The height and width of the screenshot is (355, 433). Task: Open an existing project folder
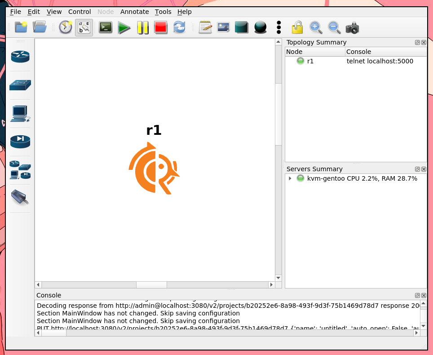(x=40, y=27)
